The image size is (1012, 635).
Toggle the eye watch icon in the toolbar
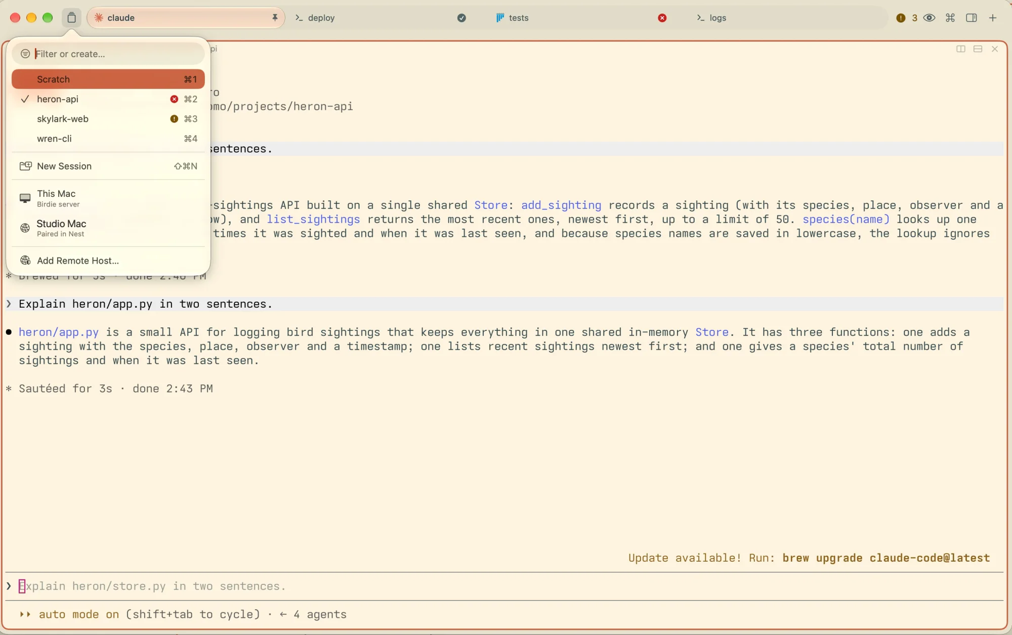pyautogui.click(x=929, y=18)
